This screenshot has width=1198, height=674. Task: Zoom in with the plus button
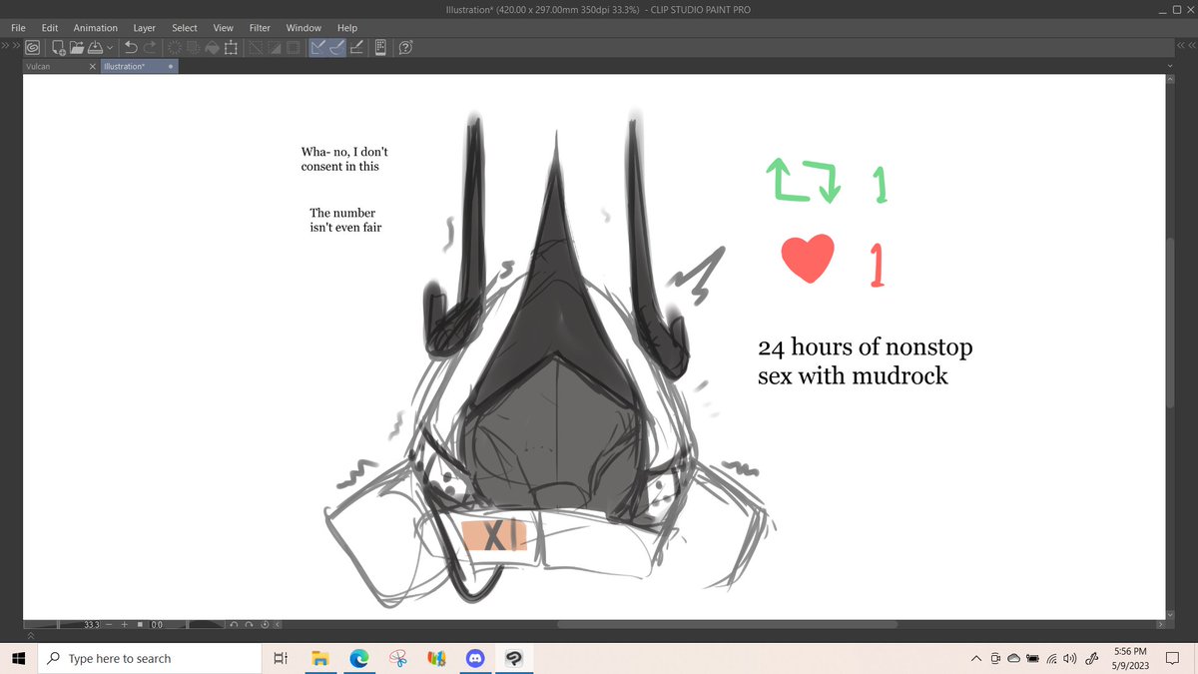pos(124,625)
